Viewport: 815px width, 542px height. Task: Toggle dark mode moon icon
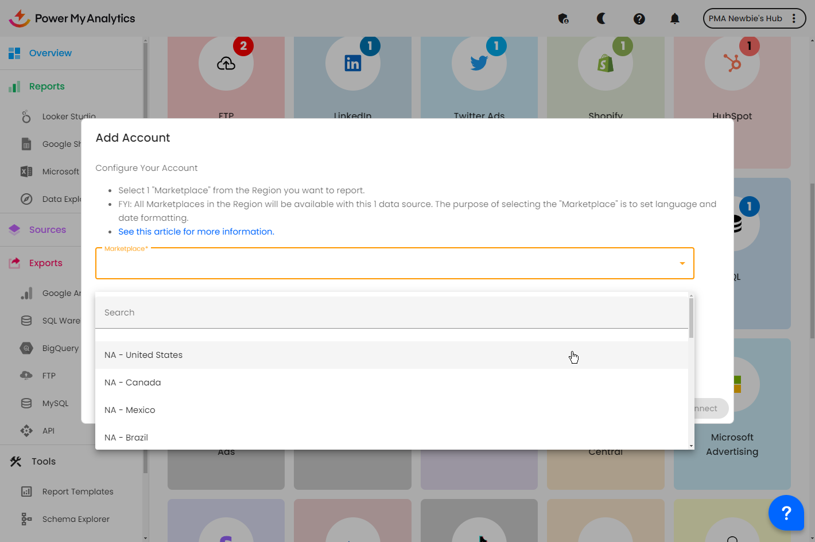pos(601,18)
